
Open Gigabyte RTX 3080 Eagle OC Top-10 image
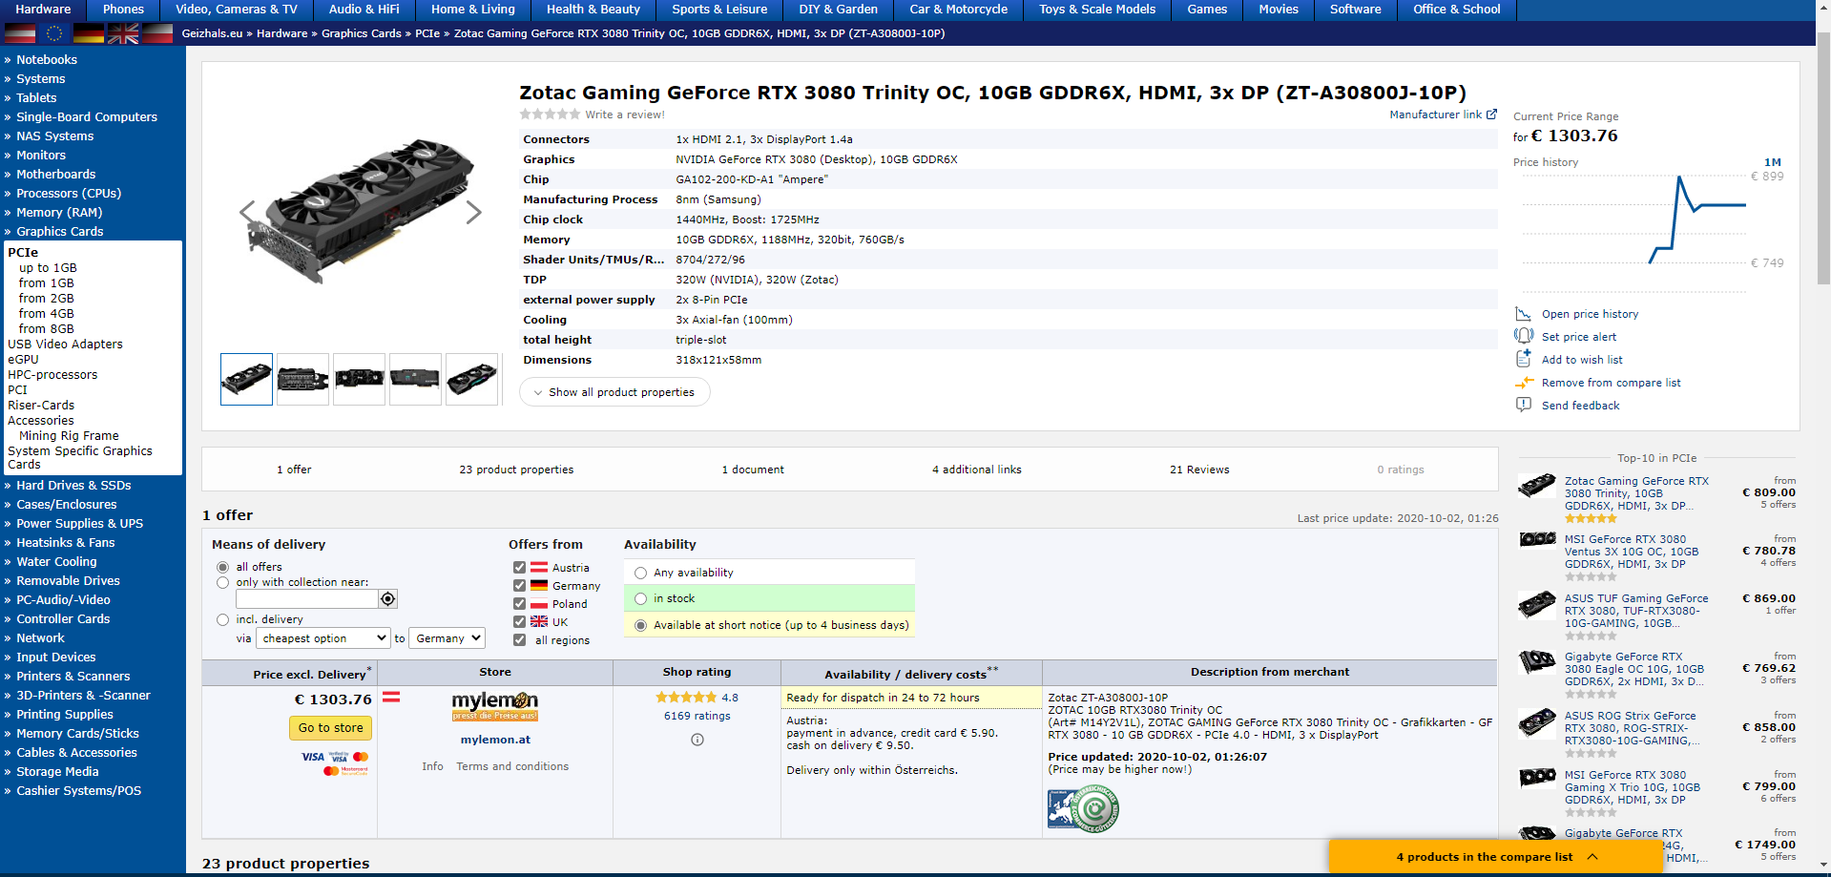click(1537, 661)
